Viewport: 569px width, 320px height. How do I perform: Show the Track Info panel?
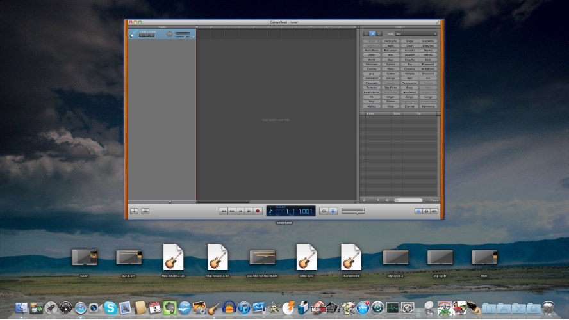[x=426, y=211]
